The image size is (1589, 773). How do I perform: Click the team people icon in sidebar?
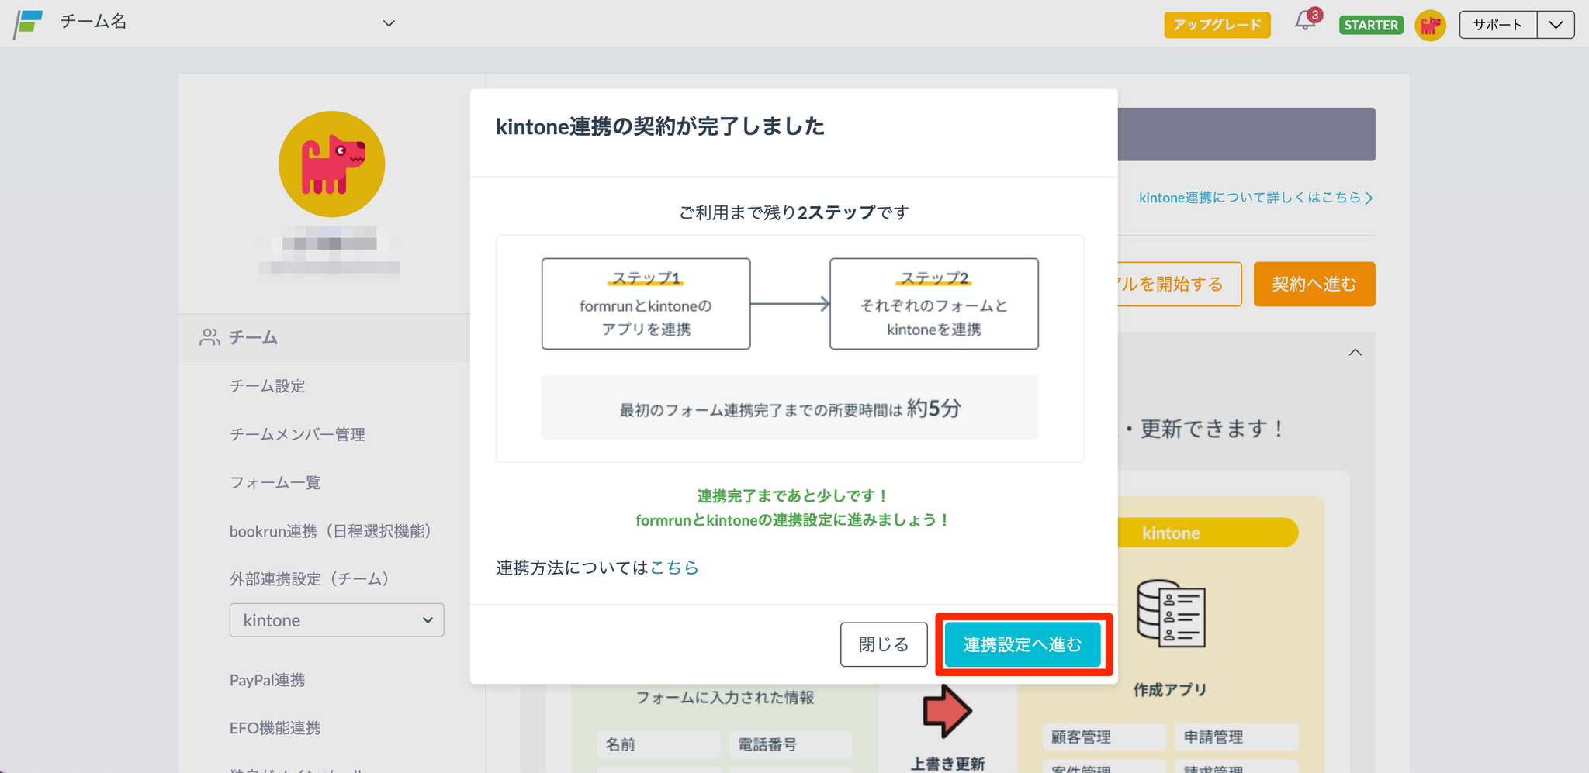209,337
